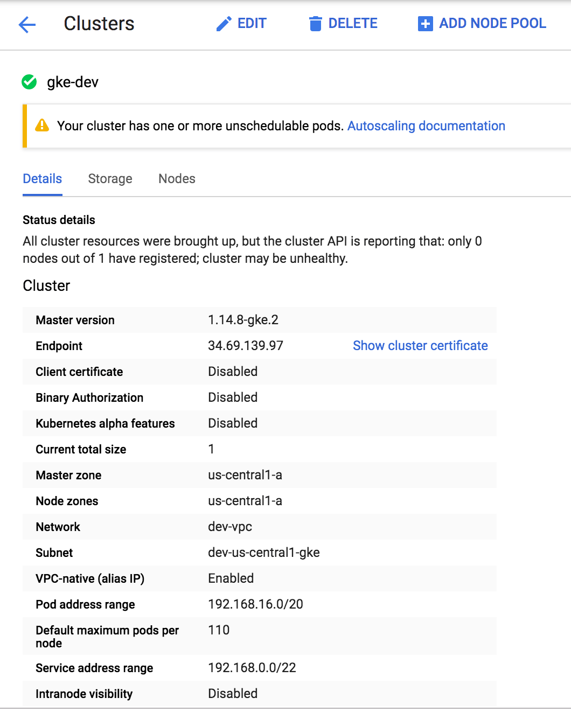Image resolution: width=571 pixels, height=712 pixels.
Task: Click the Current total size label
Action: click(x=81, y=450)
